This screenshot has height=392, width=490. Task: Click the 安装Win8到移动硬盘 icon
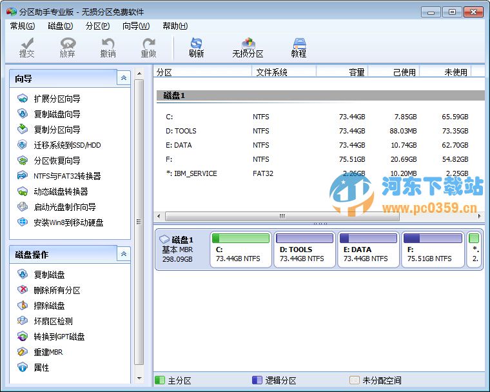pyautogui.click(x=23, y=222)
